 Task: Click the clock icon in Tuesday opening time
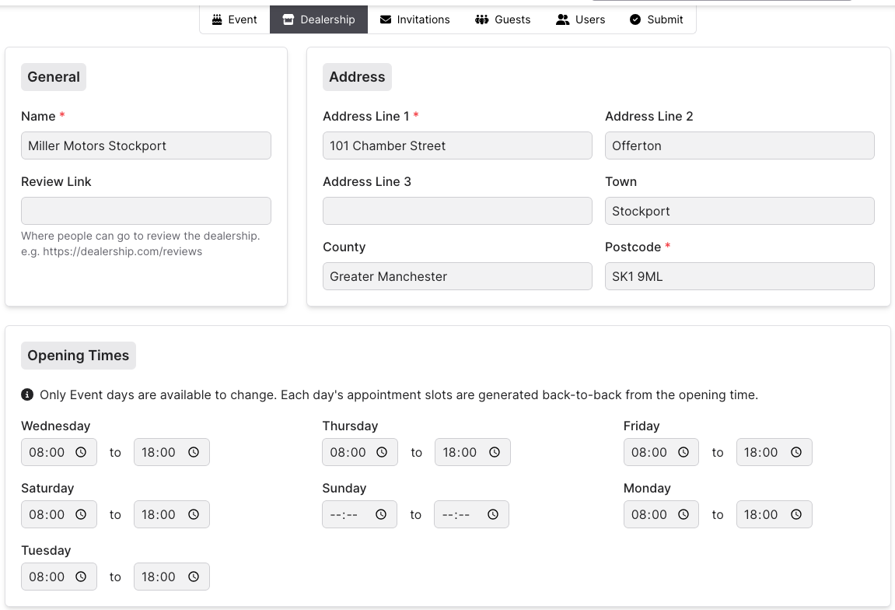tap(81, 577)
